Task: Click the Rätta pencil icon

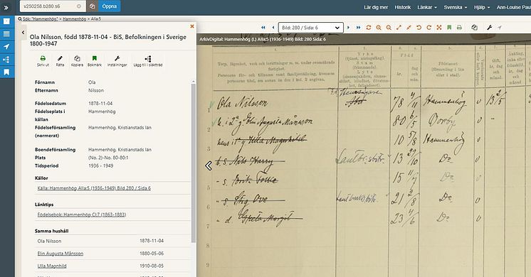Action: click(x=60, y=58)
